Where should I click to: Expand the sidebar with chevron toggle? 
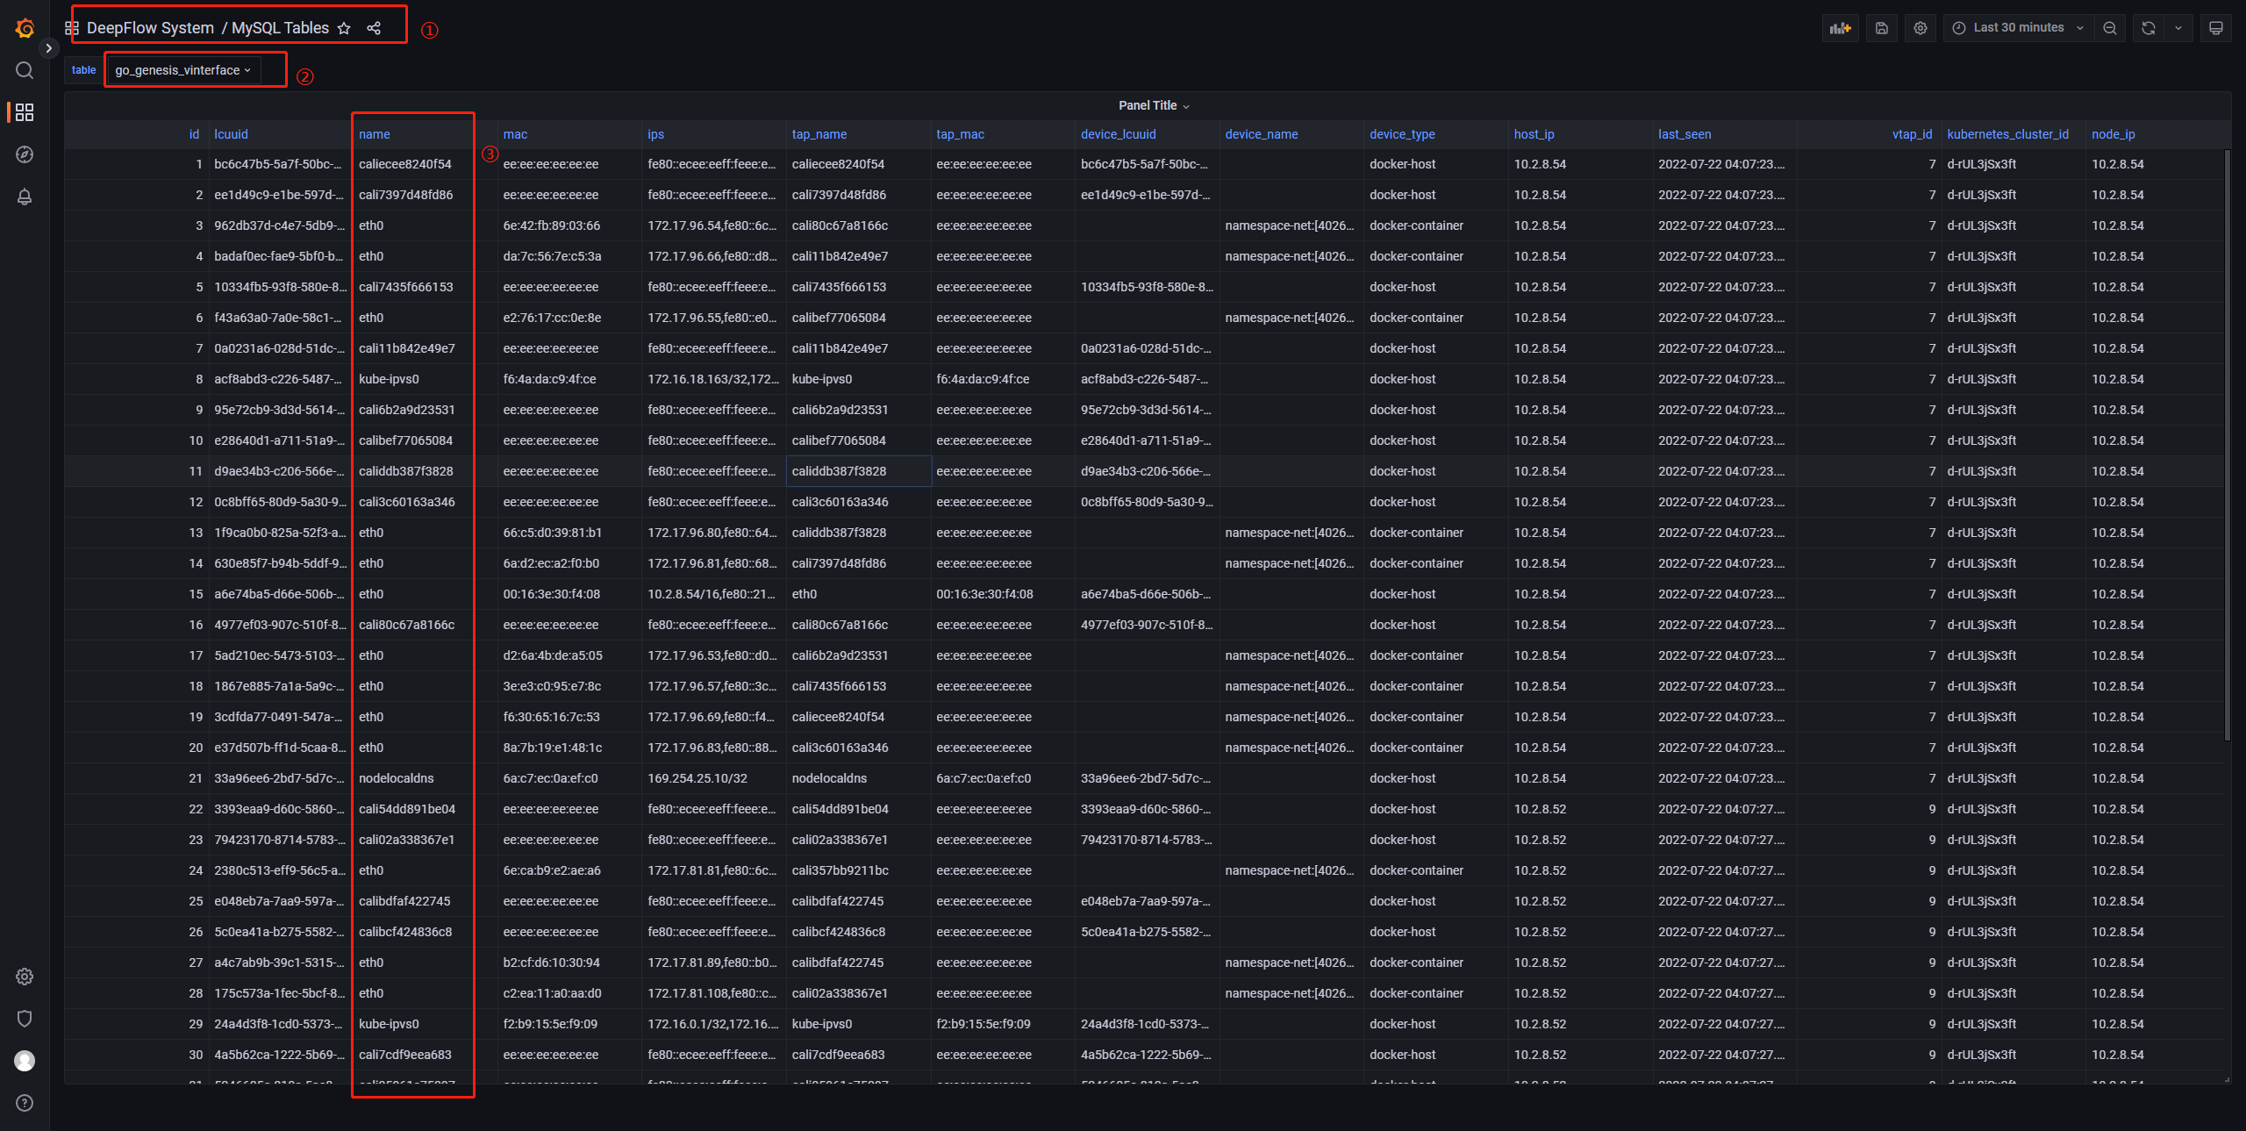pos(49,48)
